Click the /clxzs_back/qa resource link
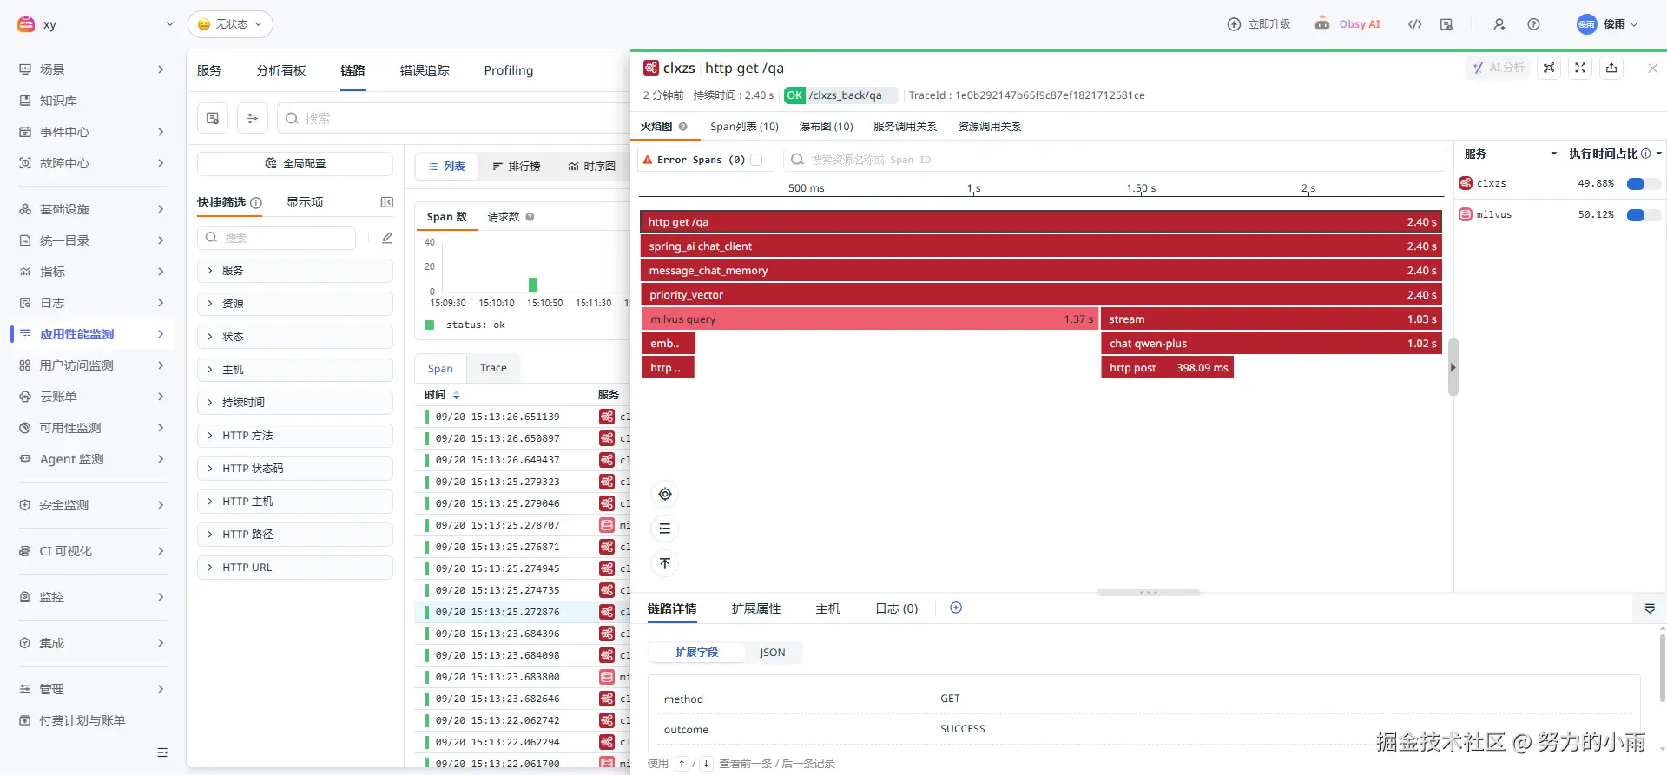Image resolution: width=1667 pixels, height=775 pixels. pyautogui.click(x=846, y=95)
